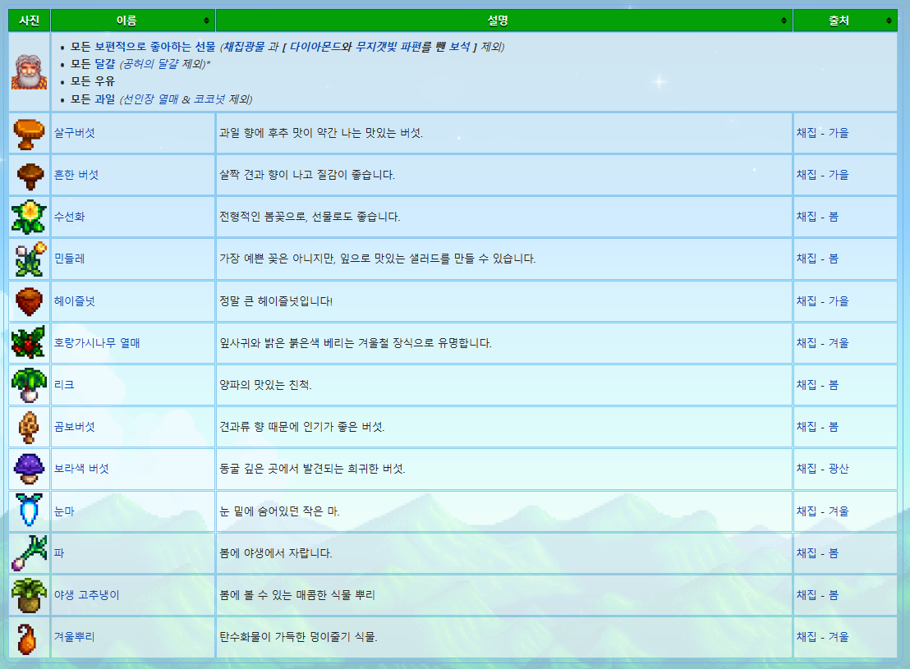
Task: Follow the 코코넛 link
Action: pos(209,99)
